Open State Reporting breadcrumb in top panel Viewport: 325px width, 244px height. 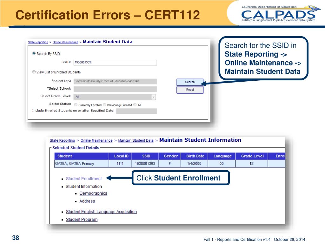click(x=38, y=42)
